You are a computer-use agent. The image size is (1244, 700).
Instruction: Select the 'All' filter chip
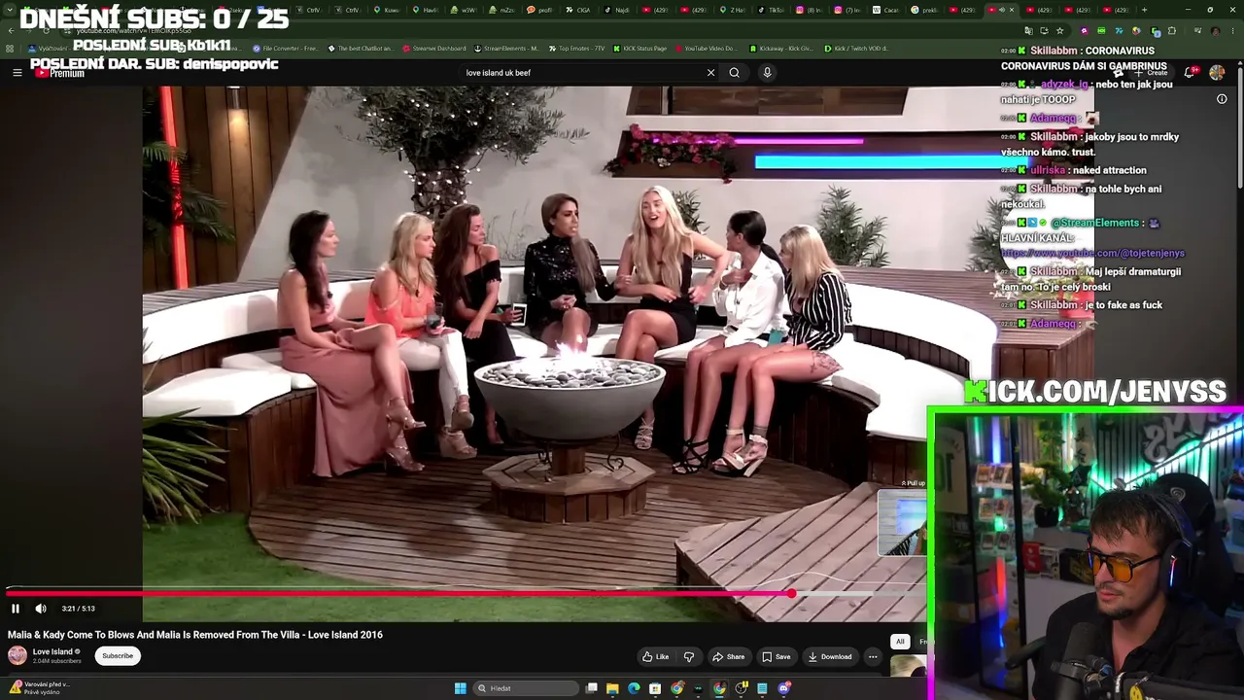pyautogui.click(x=900, y=642)
